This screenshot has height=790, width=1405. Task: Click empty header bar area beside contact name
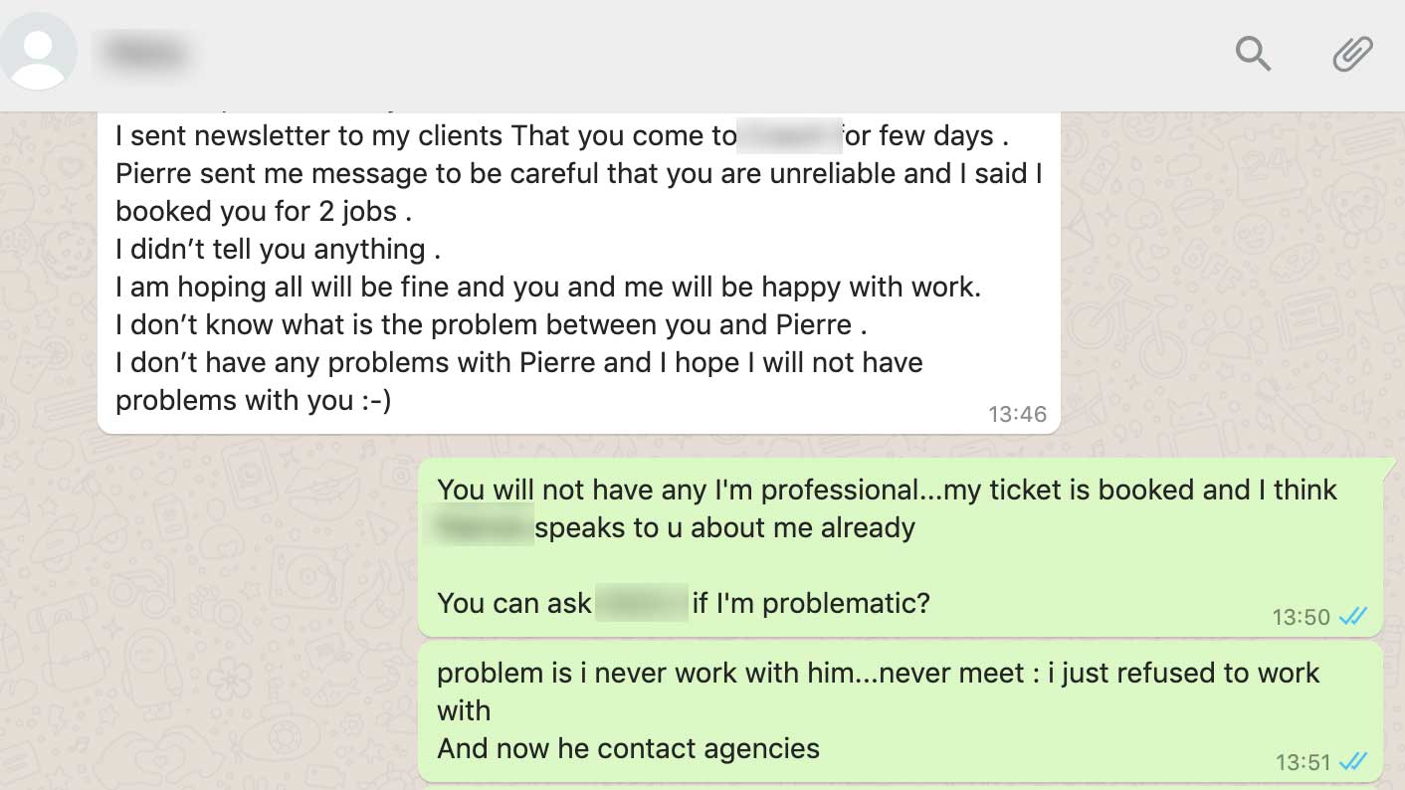[x=697, y=53]
